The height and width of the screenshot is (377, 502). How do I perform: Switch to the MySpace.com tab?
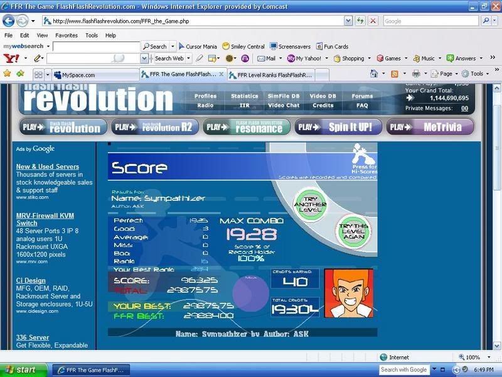(94, 75)
